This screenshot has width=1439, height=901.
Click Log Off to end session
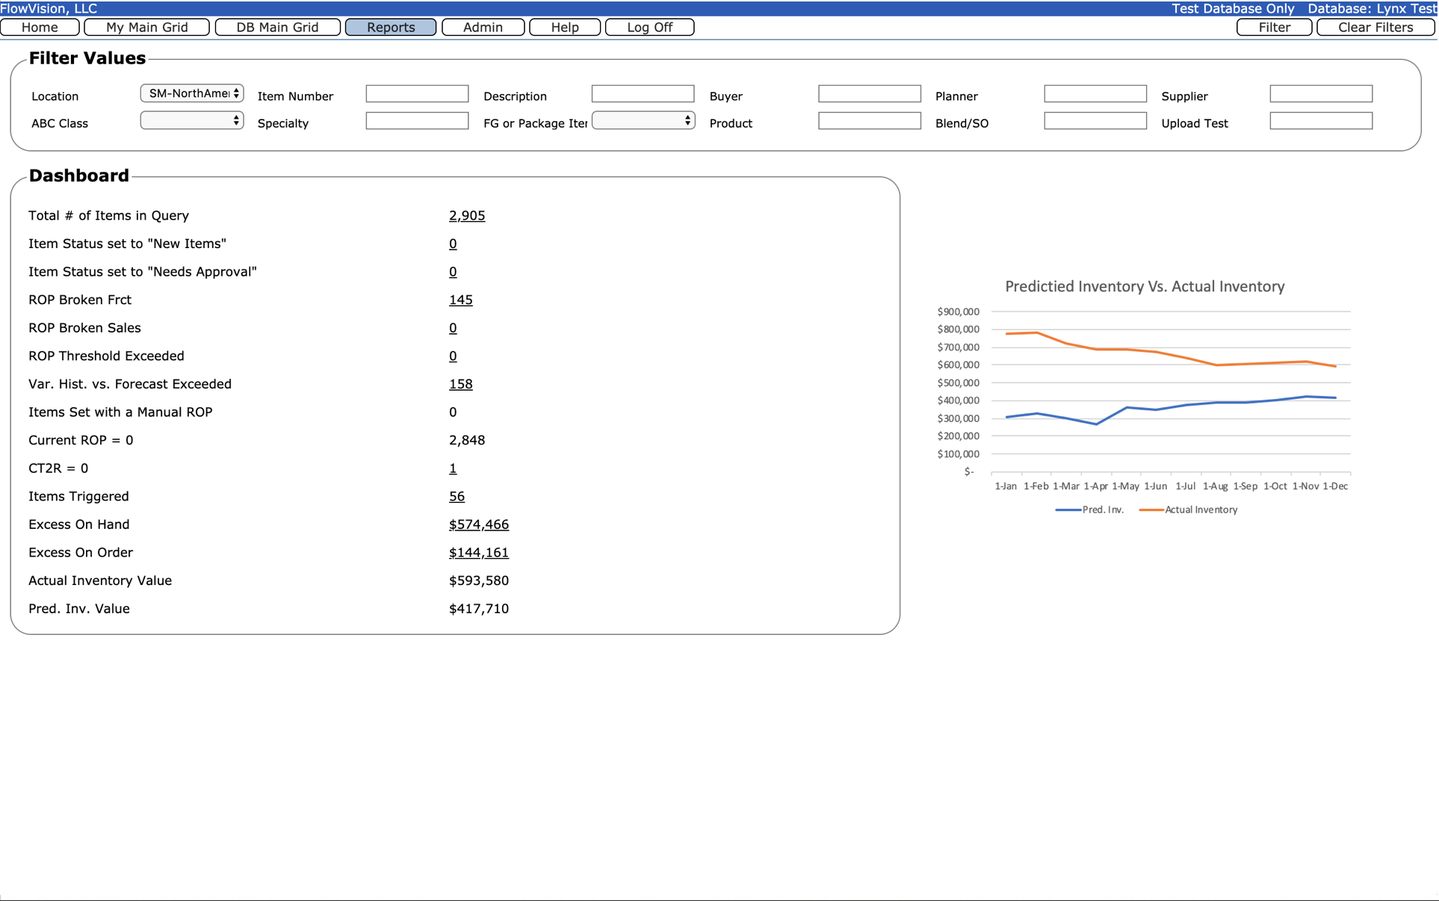pyautogui.click(x=649, y=27)
